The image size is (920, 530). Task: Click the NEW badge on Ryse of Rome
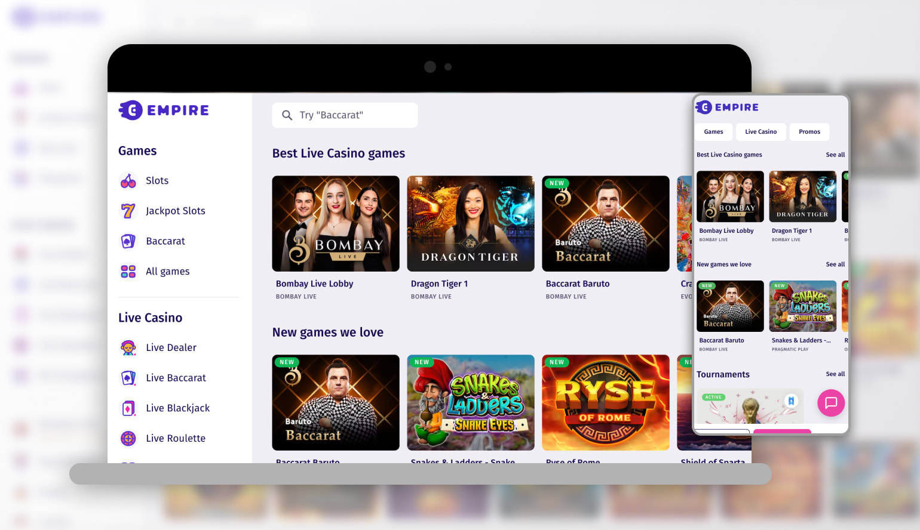point(557,362)
